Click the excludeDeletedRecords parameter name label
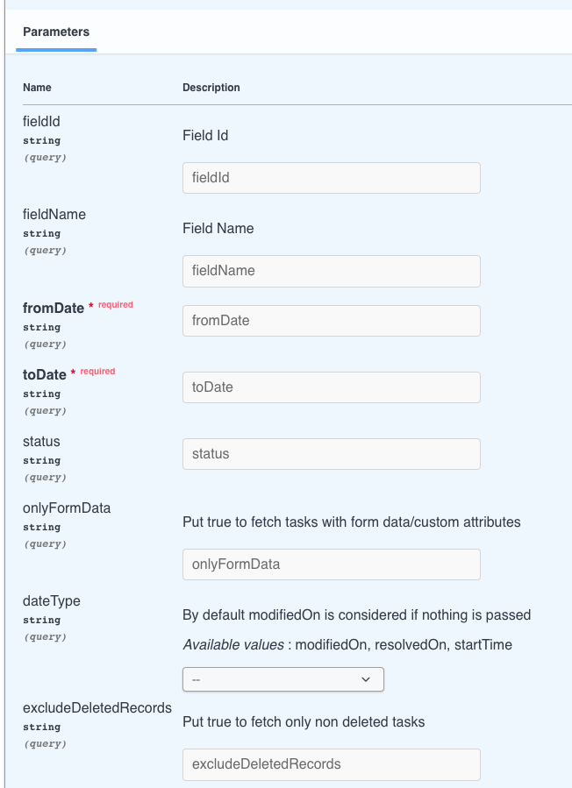 97,708
